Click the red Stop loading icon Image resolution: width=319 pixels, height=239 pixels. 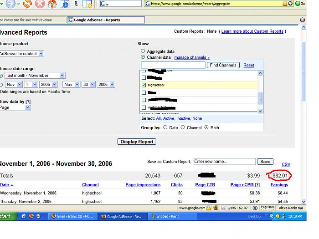[x=40, y=4]
